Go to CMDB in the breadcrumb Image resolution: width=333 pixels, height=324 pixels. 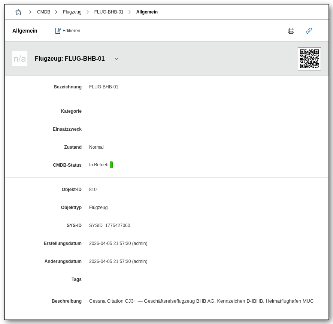click(x=43, y=12)
